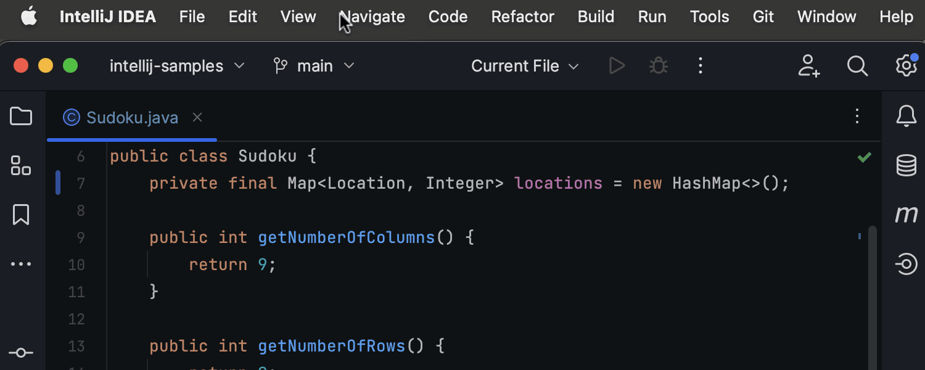This screenshot has height=370, width=925.
Task: Open the Navigate menu
Action: 371,17
